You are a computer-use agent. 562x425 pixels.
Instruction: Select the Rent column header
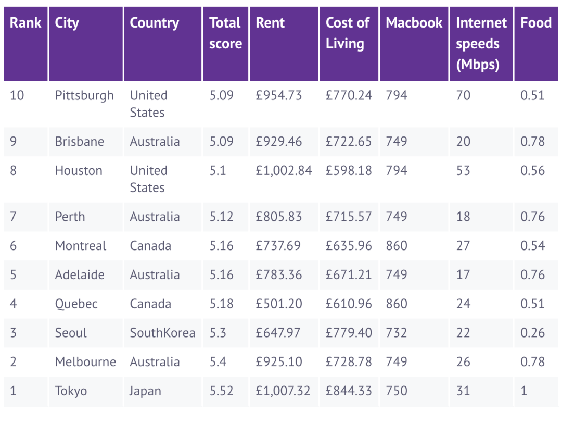pos(271,23)
